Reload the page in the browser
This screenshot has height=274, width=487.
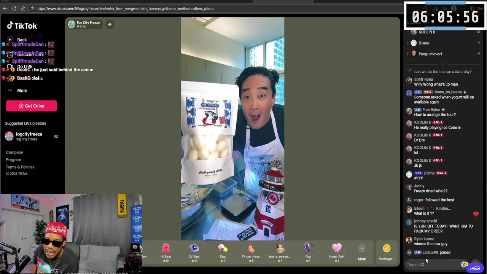pos(14,8)
